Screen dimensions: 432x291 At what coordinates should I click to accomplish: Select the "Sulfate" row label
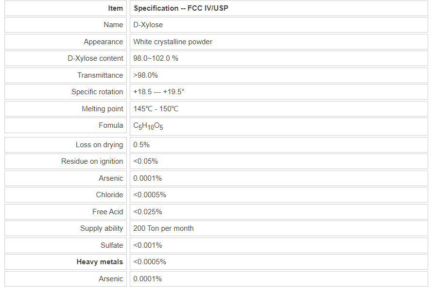tap(112, 245)
